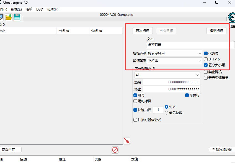Open the 帮助(H) menu

[53, 9]
